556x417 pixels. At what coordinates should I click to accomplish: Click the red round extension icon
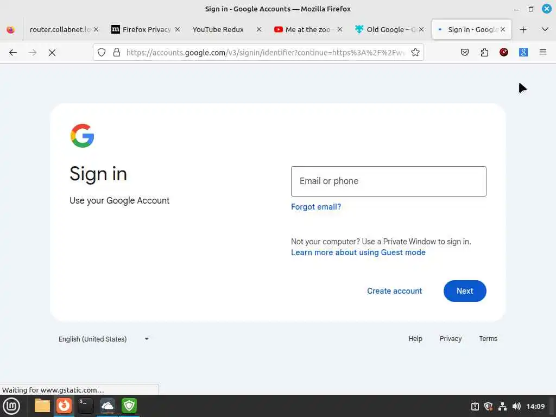click(503, 52)
